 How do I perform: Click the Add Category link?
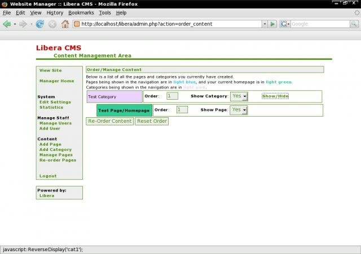pos(55,150)
